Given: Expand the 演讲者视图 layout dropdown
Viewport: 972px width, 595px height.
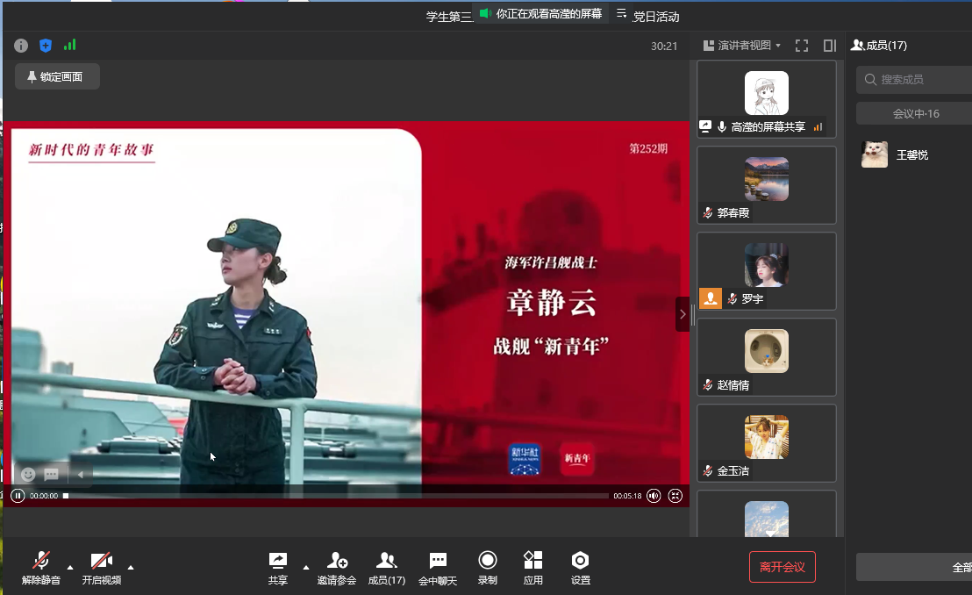Looking at the screenshot, I should point(743,46).
